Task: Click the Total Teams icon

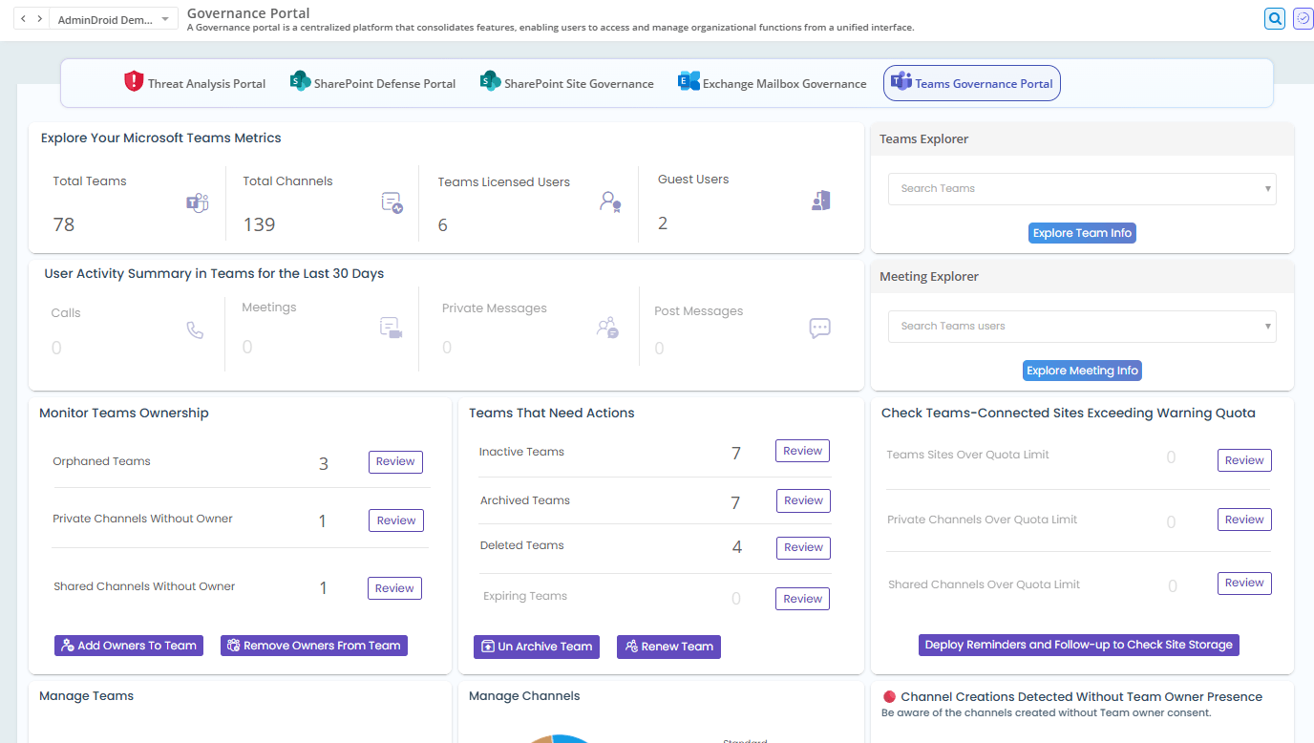Action: [x=198, y=202]
